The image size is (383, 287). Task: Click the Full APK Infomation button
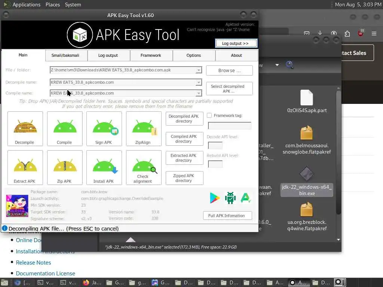227,216
